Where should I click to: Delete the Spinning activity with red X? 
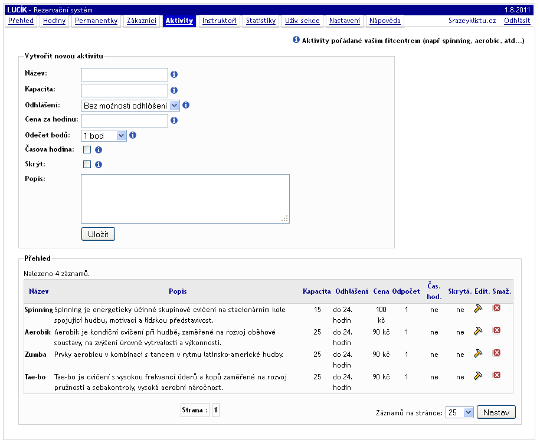click(x=496, y=308)
